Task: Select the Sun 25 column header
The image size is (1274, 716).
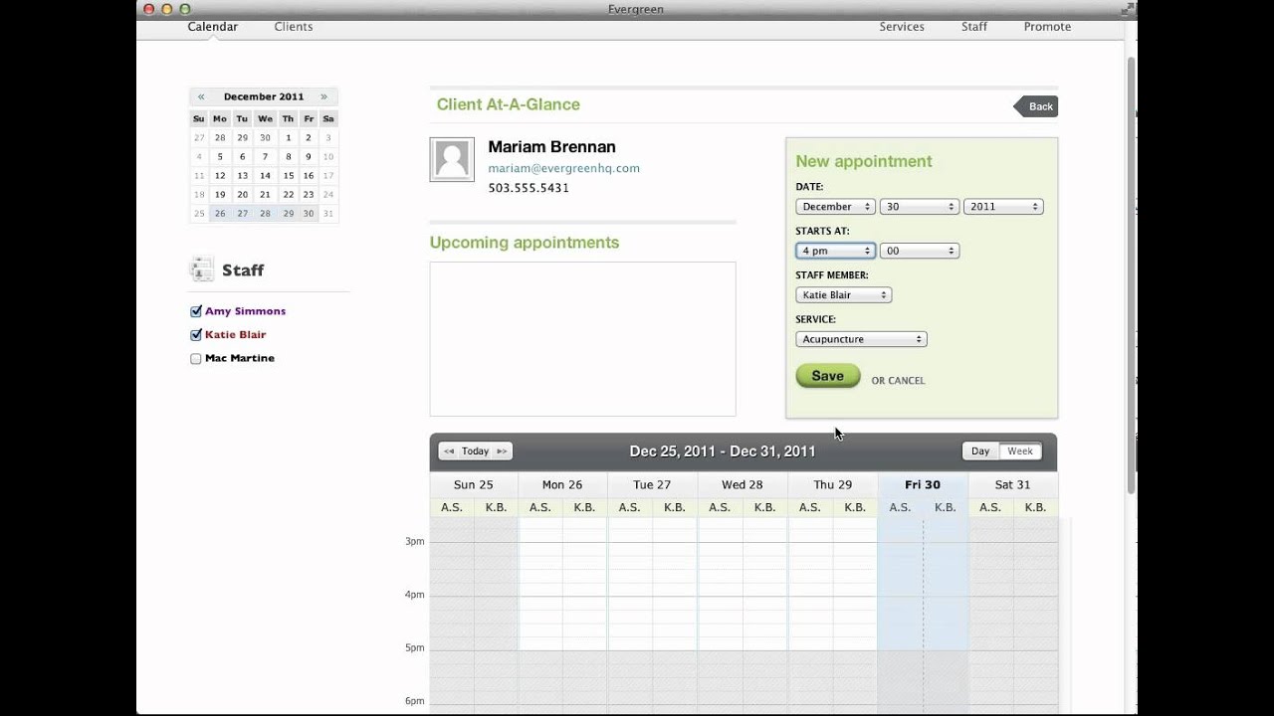Action: [x=474, y=485]
